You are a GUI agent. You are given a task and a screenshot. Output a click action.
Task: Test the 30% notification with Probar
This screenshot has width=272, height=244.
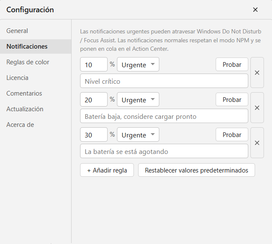click(x=232, y=134)
